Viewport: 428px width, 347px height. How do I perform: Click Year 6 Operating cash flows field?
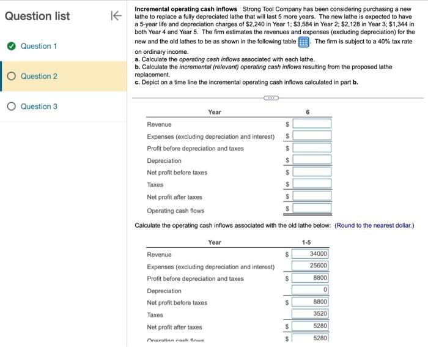[x=312, y=208]
